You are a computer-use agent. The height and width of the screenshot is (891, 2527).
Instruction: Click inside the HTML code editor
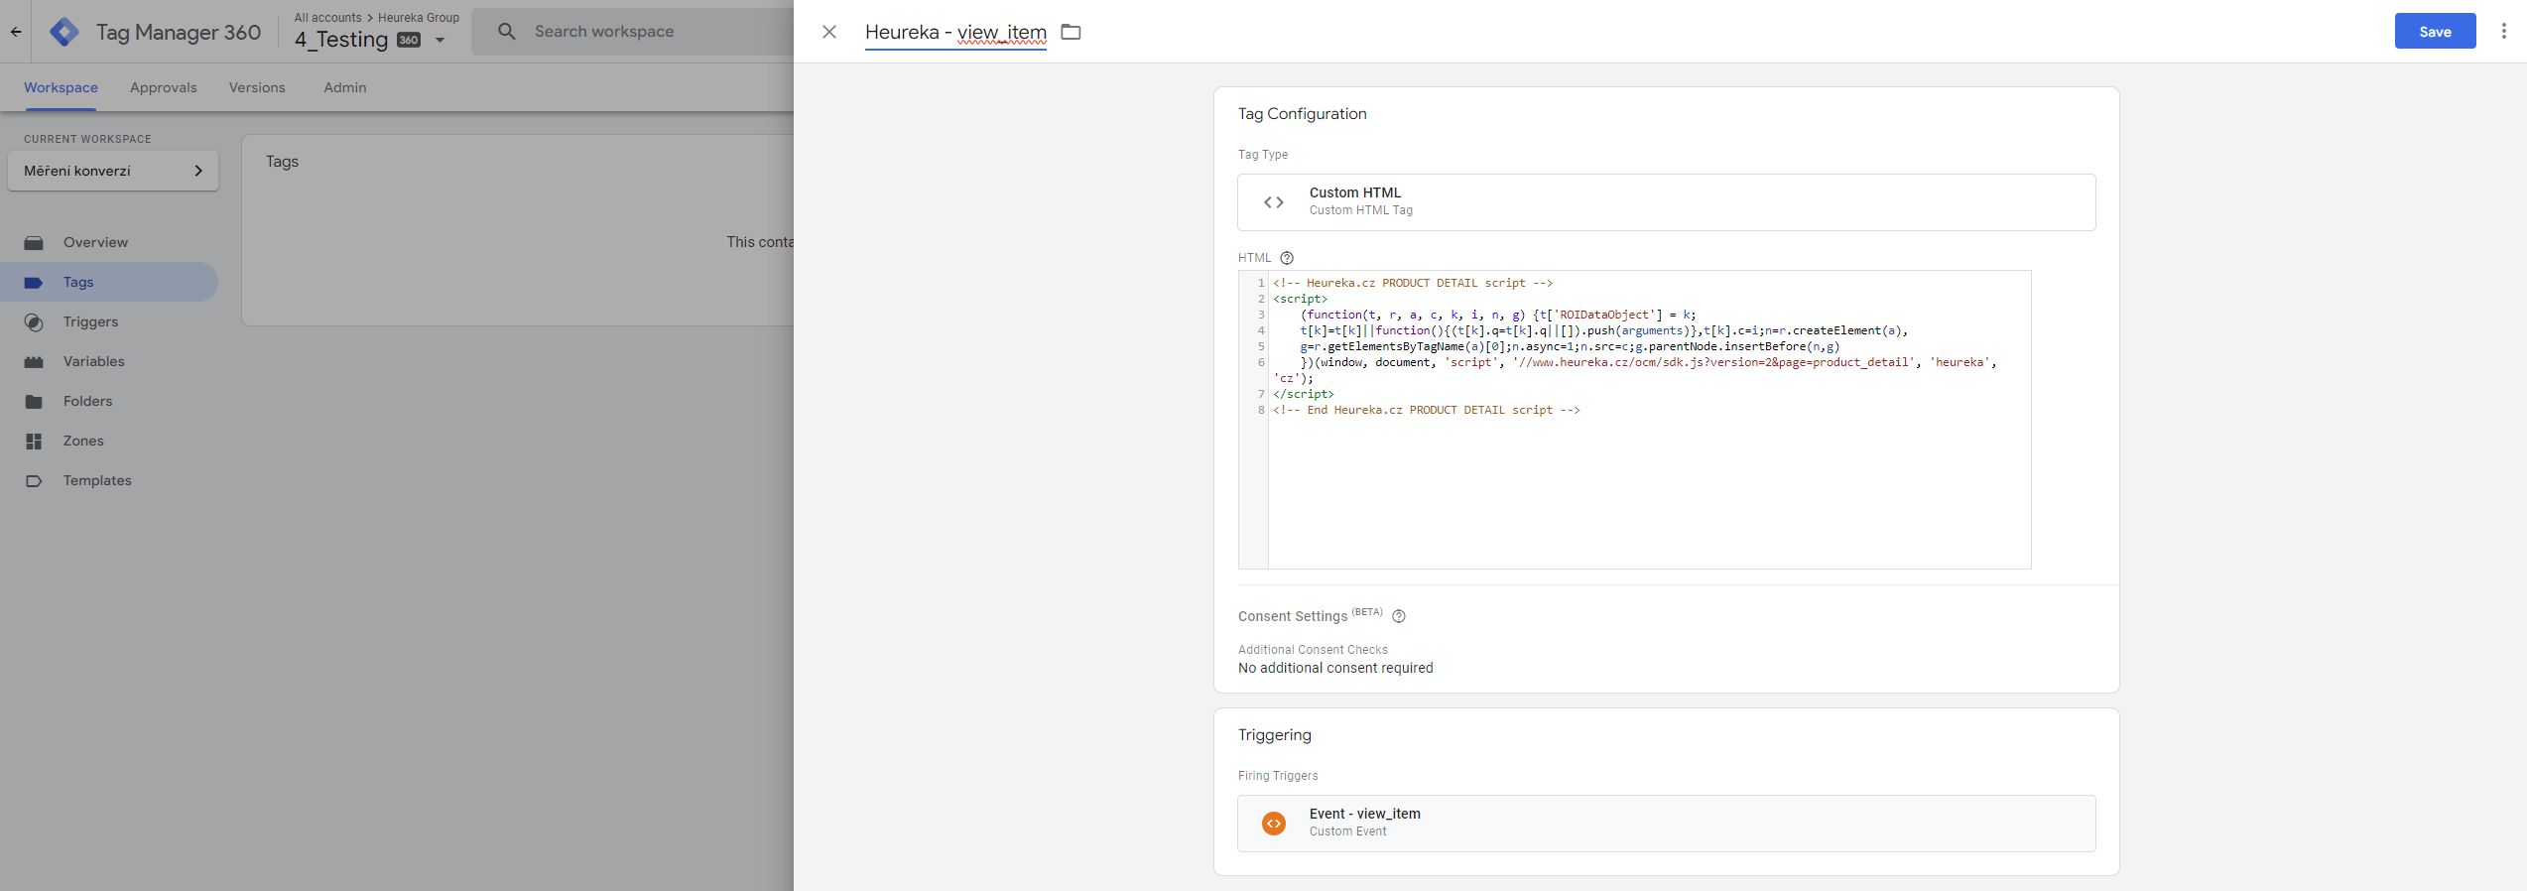click(x=1634, y=420)
